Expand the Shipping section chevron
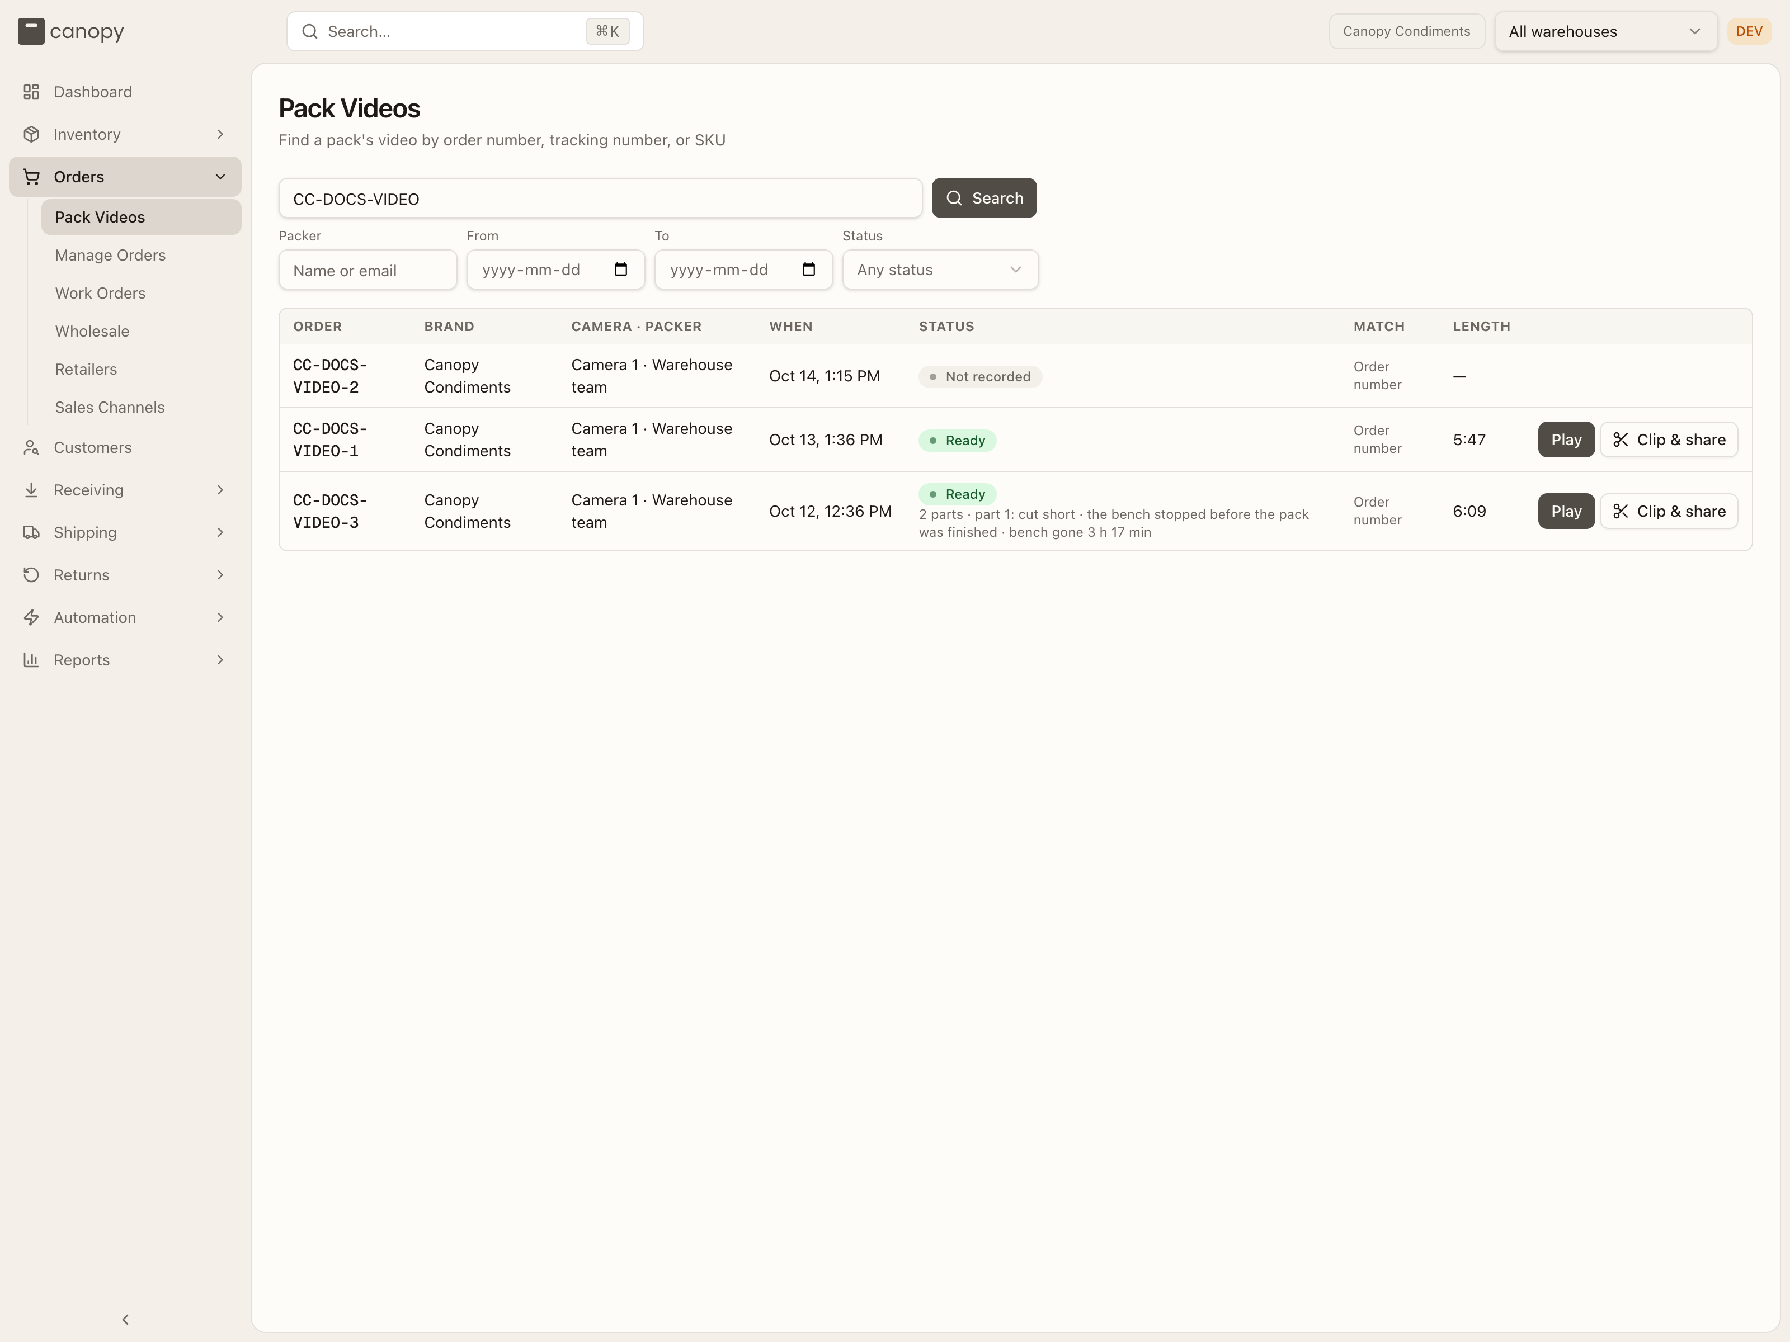The image size is (1790, 1342). pos(220,532)
